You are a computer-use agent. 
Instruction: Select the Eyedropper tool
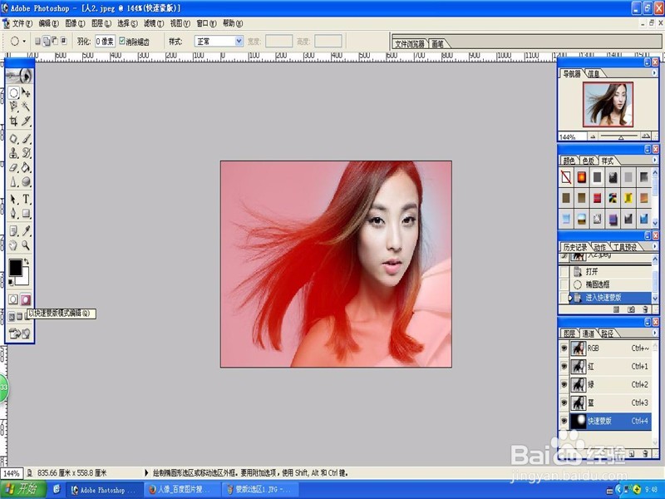(x=26, y=231)
